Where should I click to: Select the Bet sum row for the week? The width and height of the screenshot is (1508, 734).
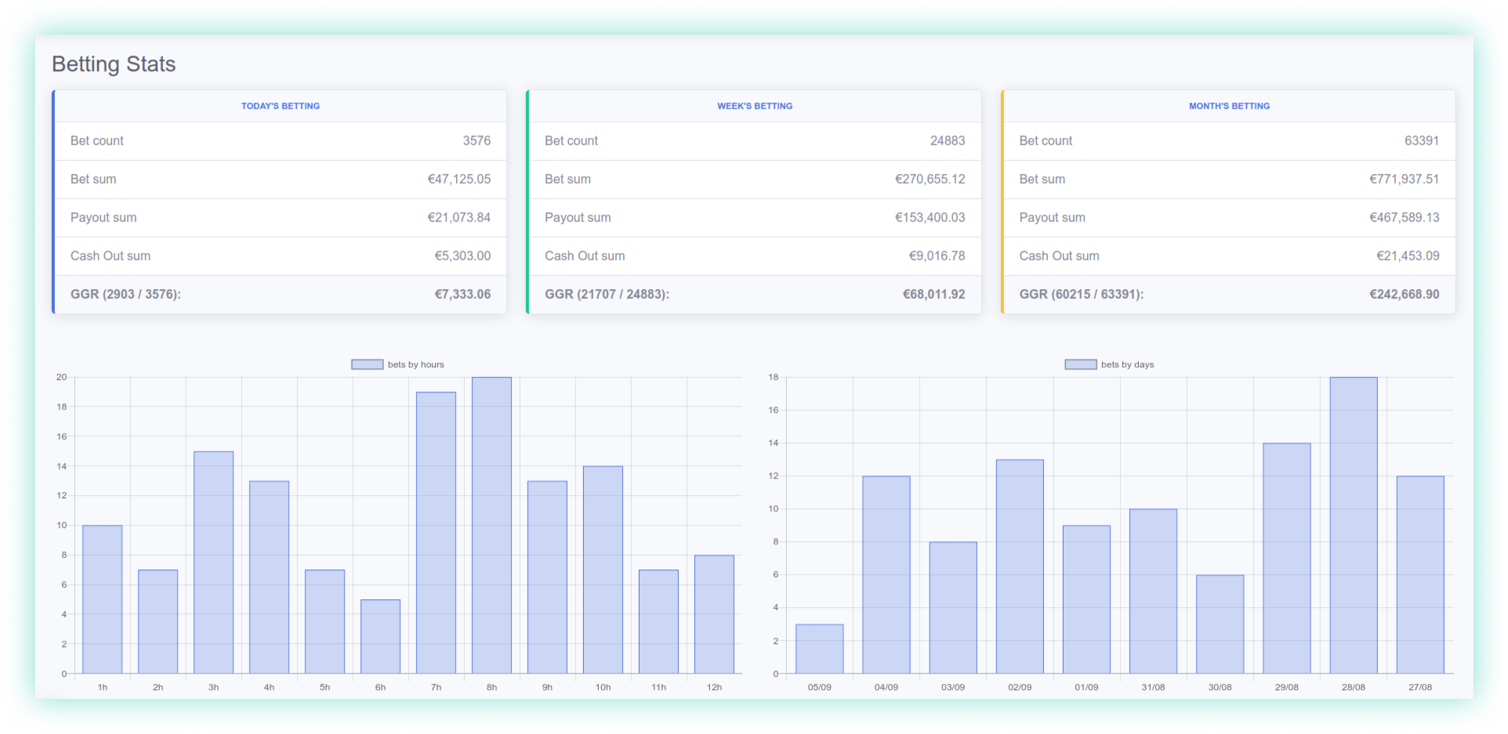(754, 179)
